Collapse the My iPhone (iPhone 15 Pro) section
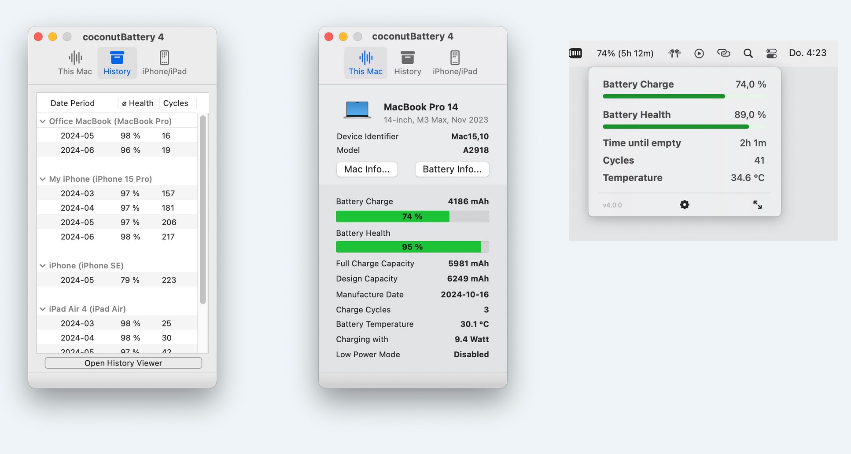This screenshot has height=454, width=851. 43,179
